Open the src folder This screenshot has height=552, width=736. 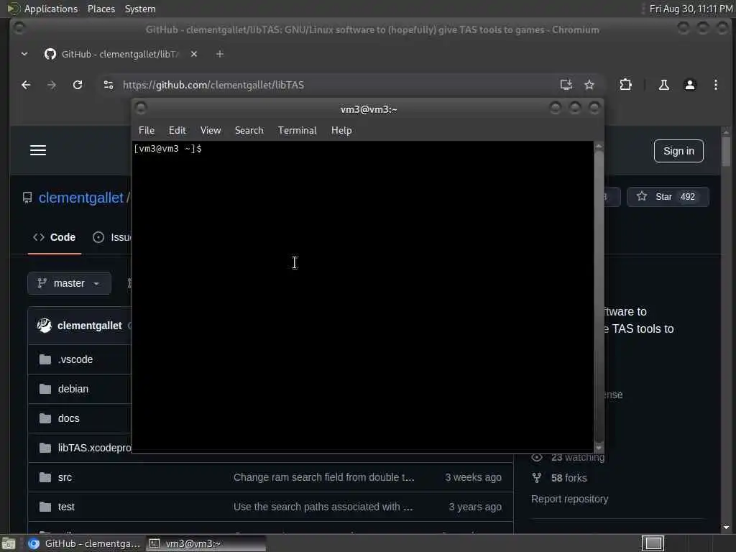(65, 477)
